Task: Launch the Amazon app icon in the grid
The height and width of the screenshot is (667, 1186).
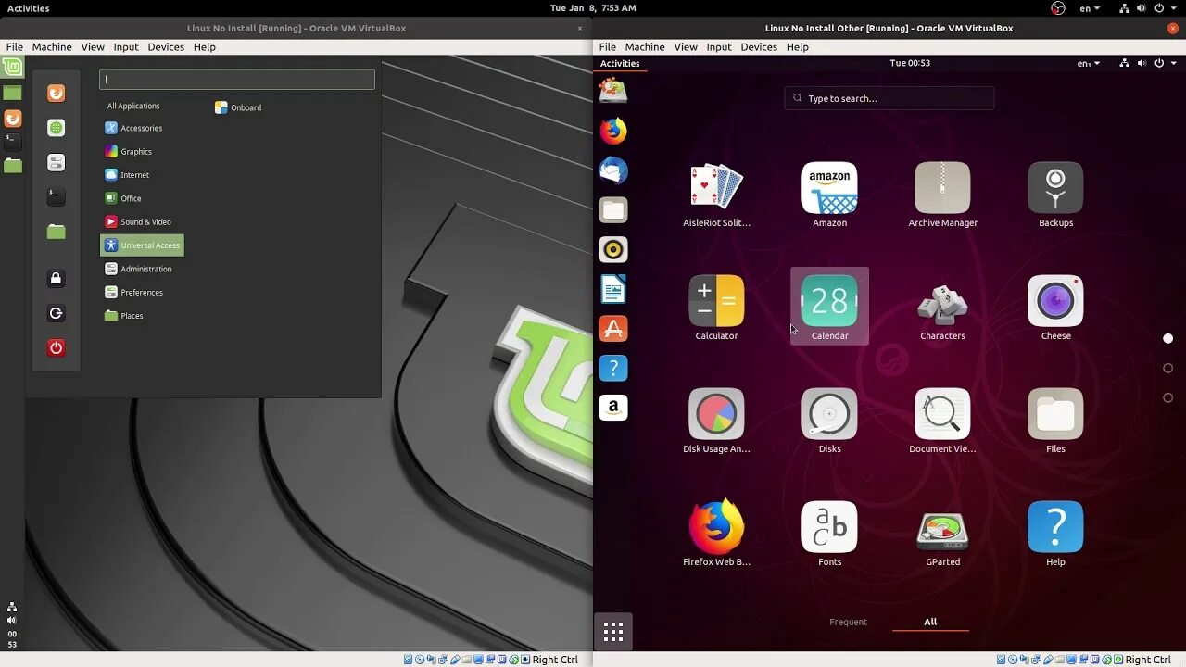Action: (829, 195)
